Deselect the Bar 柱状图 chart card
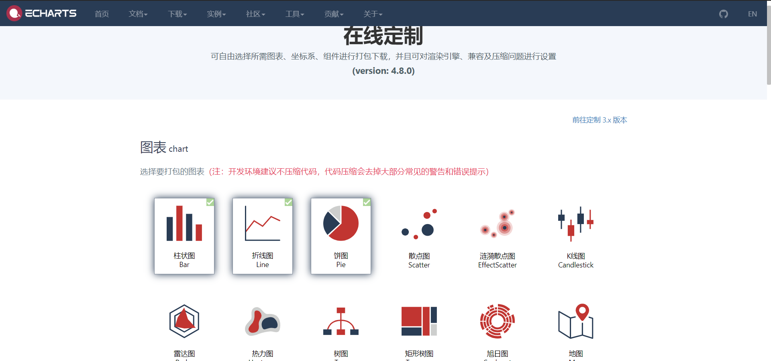This screenshot has width=771, height=361. pyautogui.click(x=184, y=236)
